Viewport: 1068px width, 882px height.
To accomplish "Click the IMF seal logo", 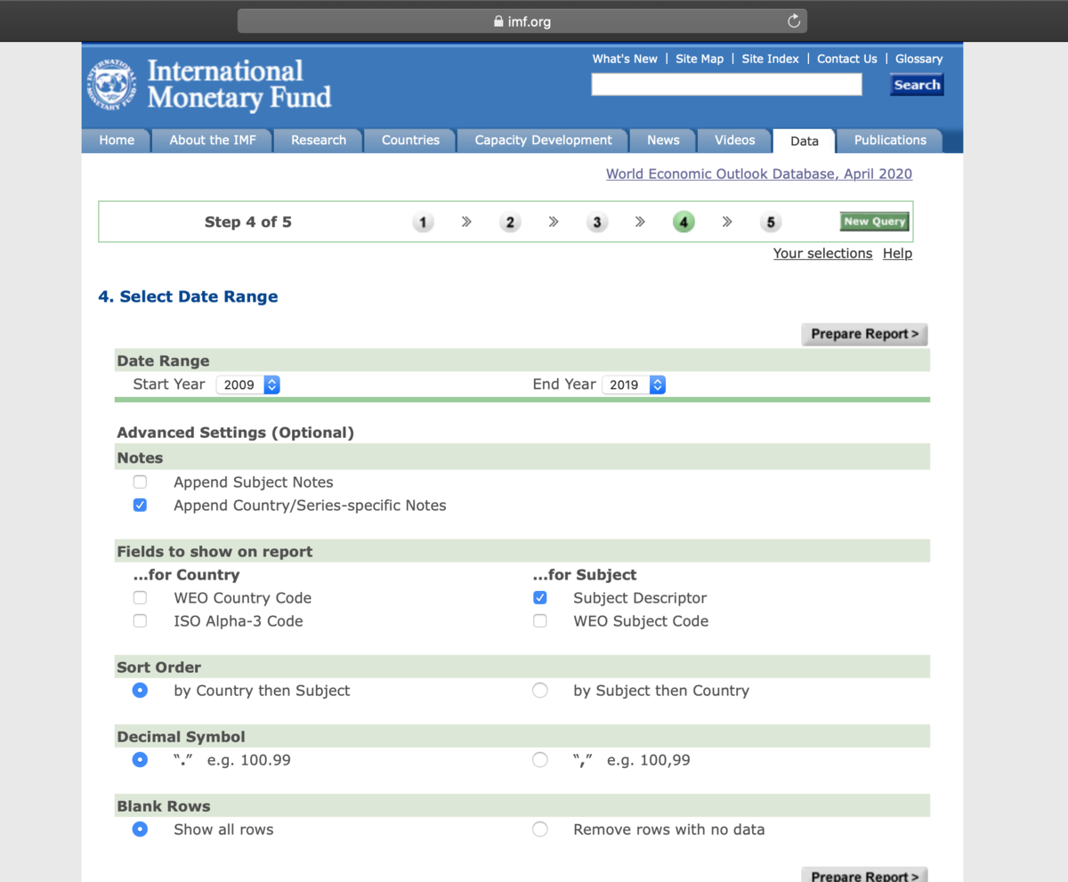I will pos(112,85).
